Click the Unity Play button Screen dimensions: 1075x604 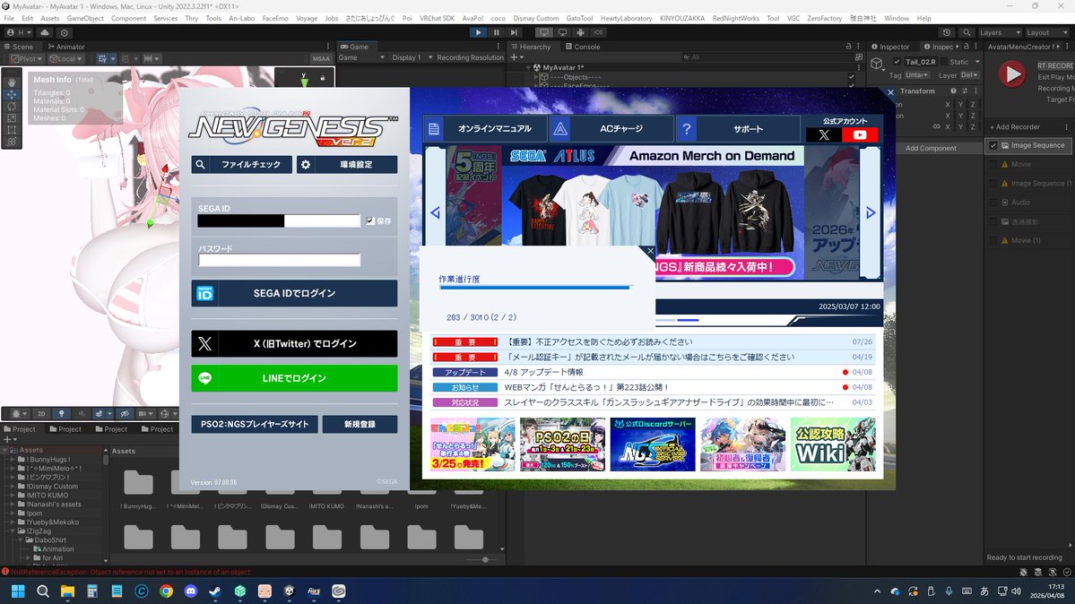point(478,32)
